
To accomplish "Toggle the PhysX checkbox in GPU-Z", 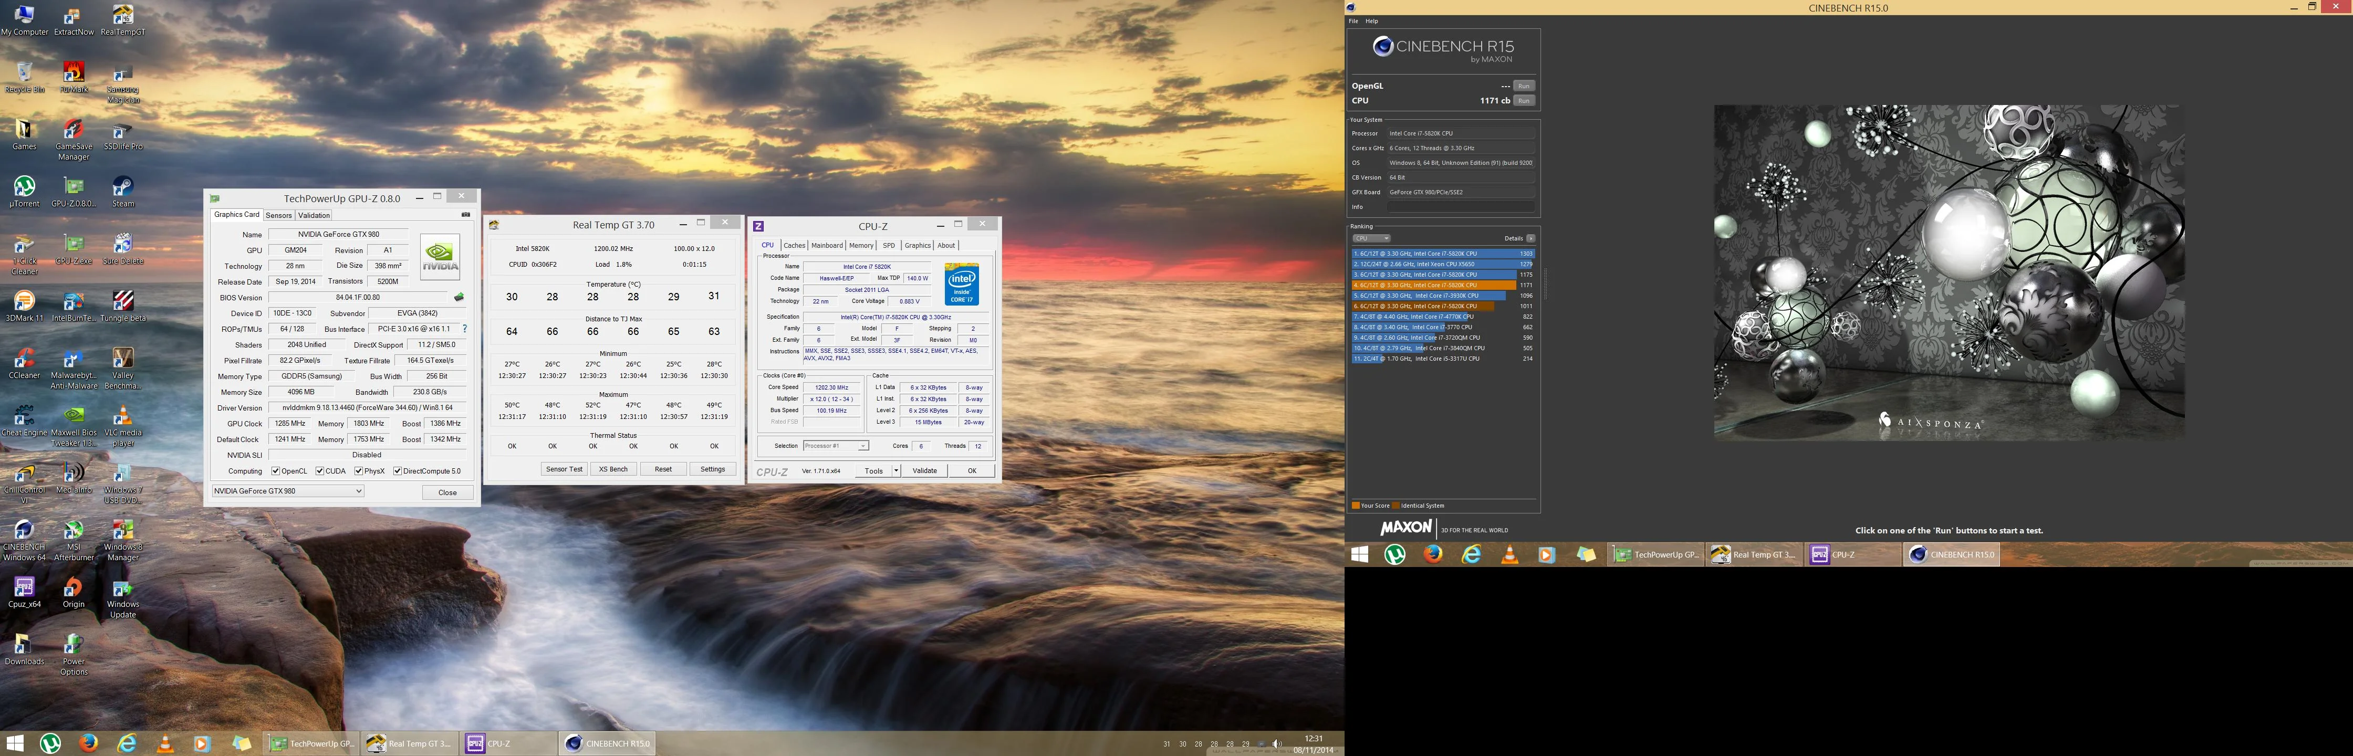I will click(359, 471).
